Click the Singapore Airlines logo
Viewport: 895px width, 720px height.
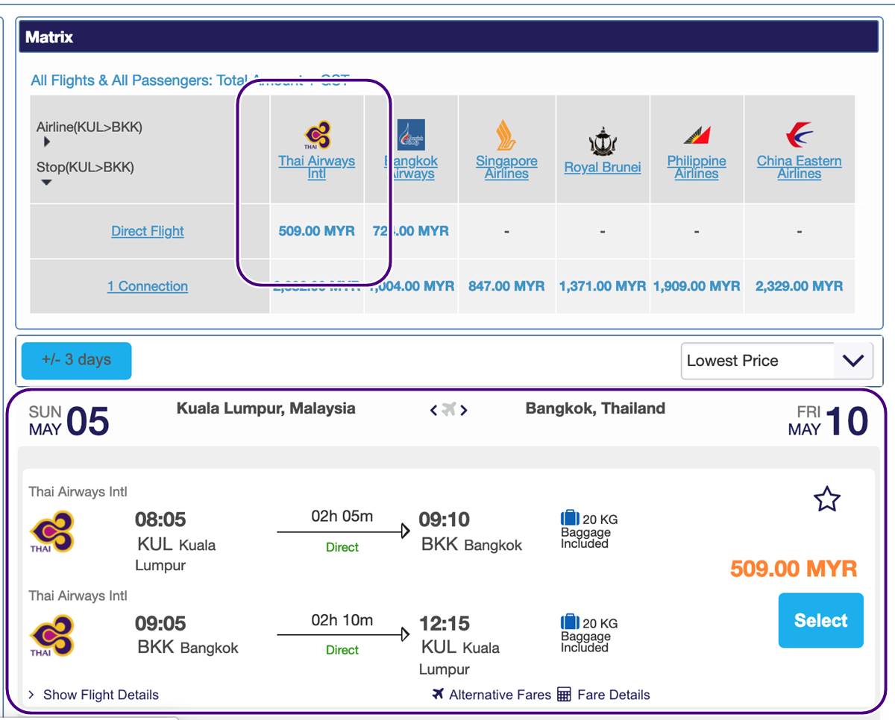506,136
